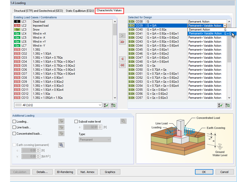247x182 pixels.
Task: Select CO57 G + Qs + 0.6Qw3 row
Action: click(x=177, y=98)
